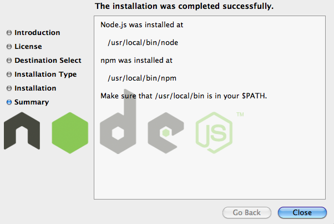Click the /usr/local/bin/npm path text

[142, 78]
